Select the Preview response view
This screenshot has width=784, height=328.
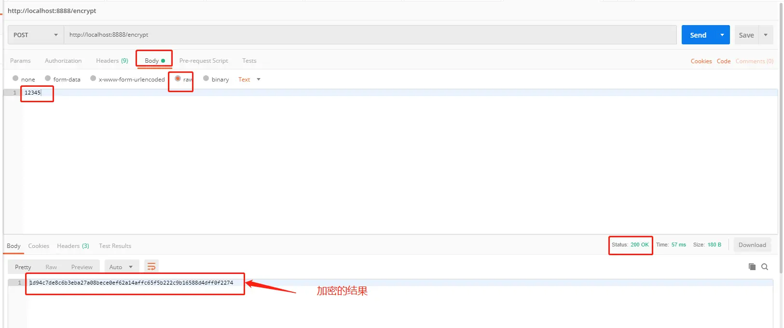click(x=82, y=267)
